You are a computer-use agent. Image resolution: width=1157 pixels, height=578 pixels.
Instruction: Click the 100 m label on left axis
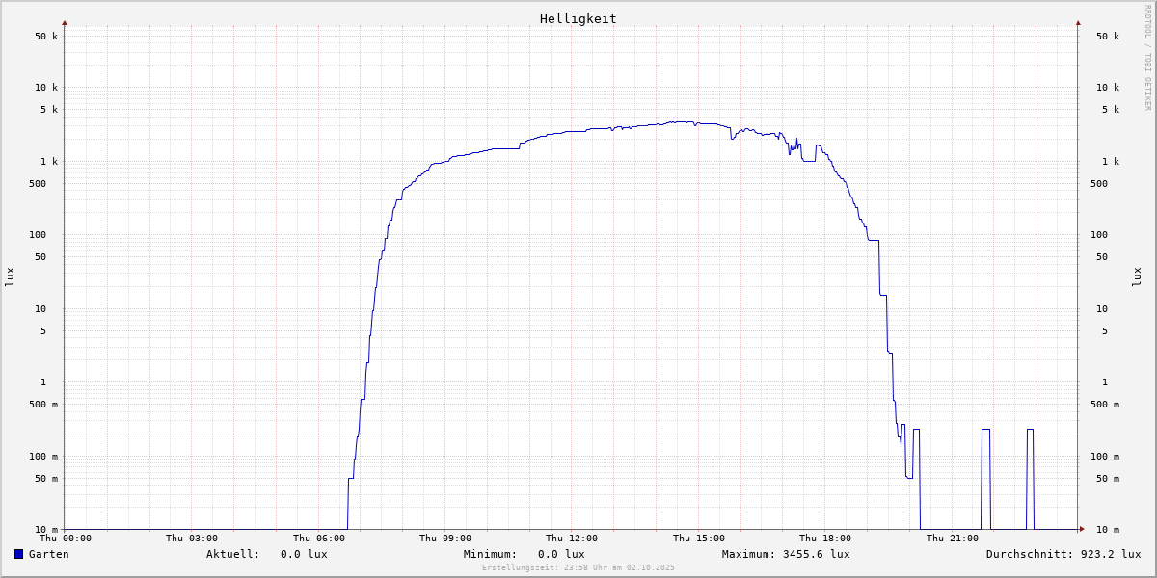43,457
